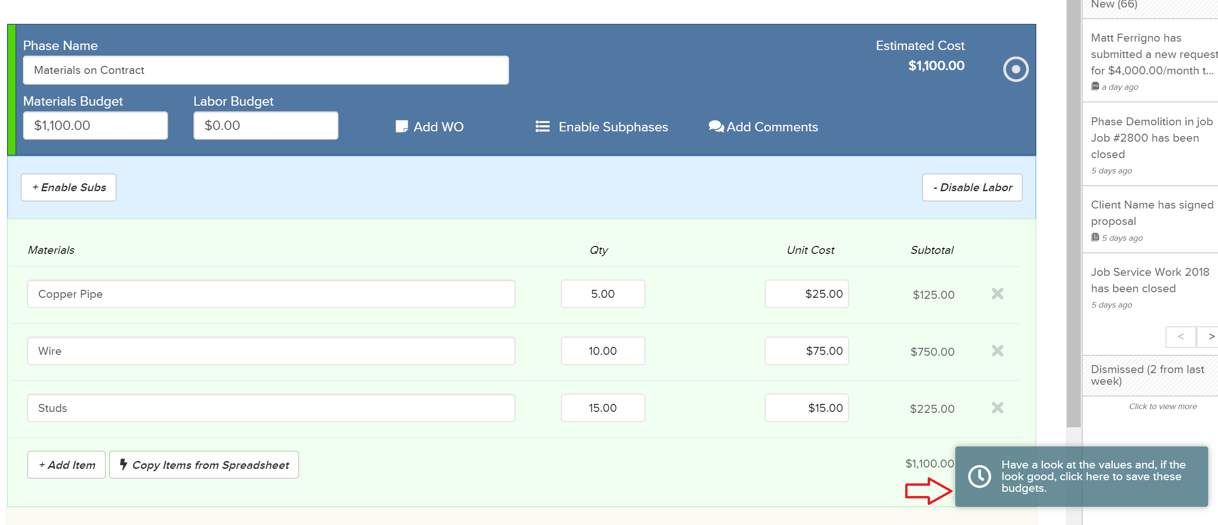Open Client Name signed proposal notification
The width and height of the screenshot is (1218, 525).
[x=1150, y=220]
